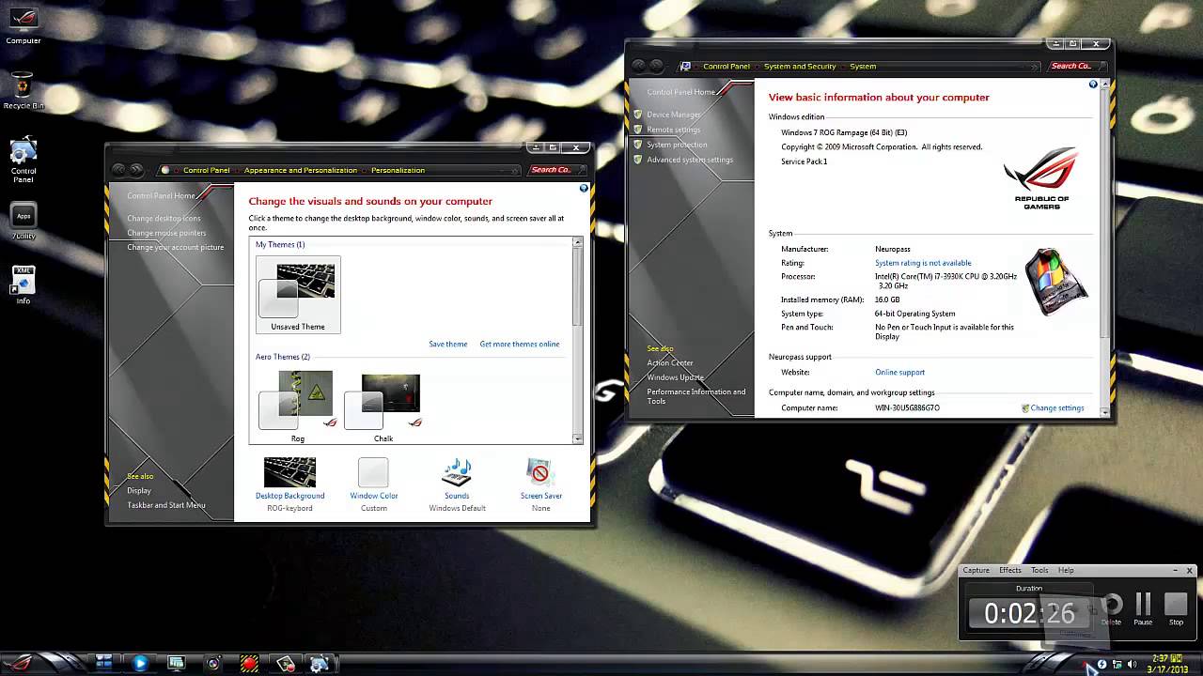Open the Control Panel gear taskbar icon
This screenshot has height=676, width=1203.
(320, 664)
